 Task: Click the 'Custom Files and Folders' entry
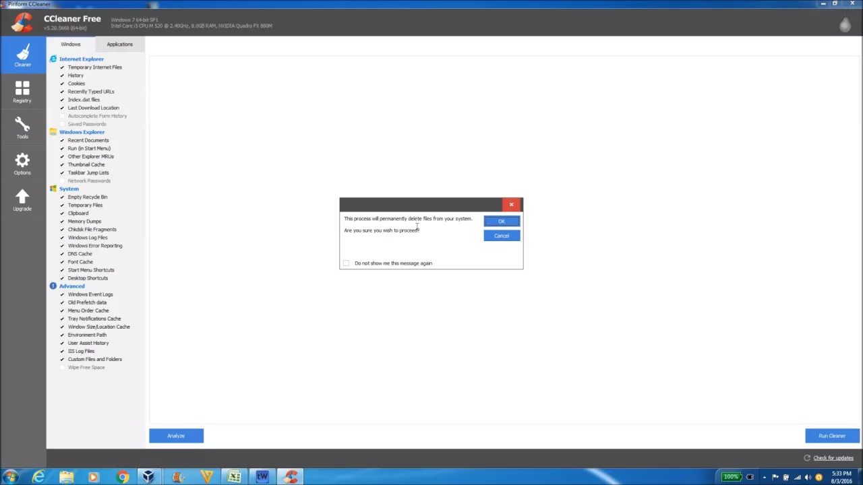coord(95,359)
